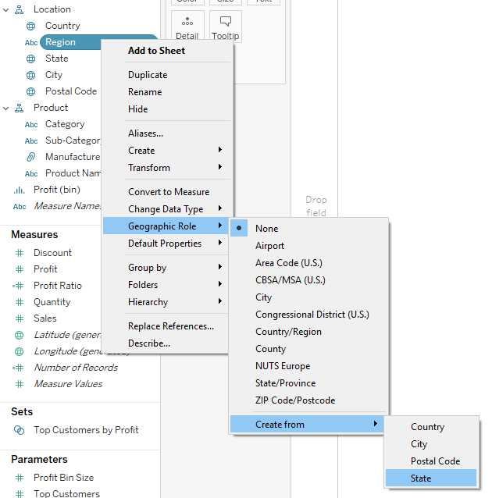Set geographic role to Congressional District (U.S.)
This screenshot has width=492, height=498.
[x=308, y=314]
